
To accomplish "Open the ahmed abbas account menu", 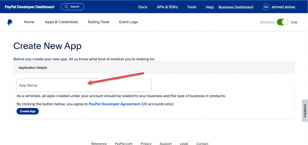I will coord(283,7).
